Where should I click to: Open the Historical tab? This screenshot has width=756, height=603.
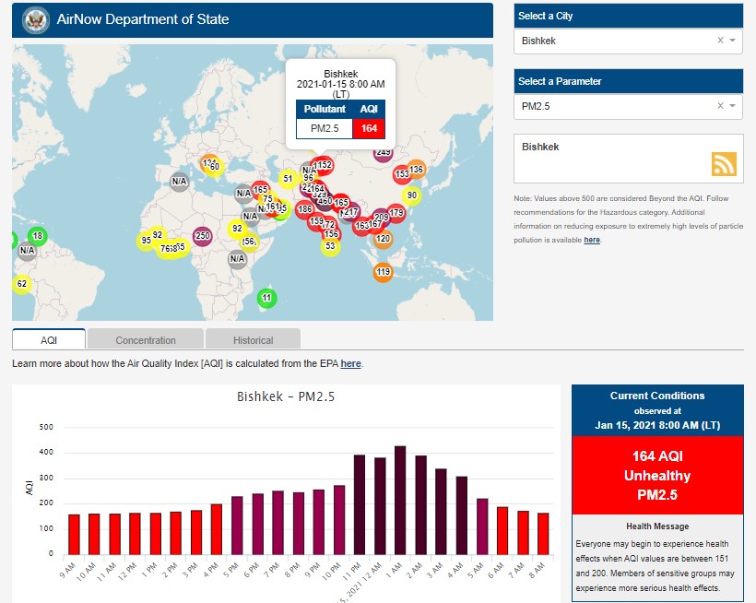[253, 339]
